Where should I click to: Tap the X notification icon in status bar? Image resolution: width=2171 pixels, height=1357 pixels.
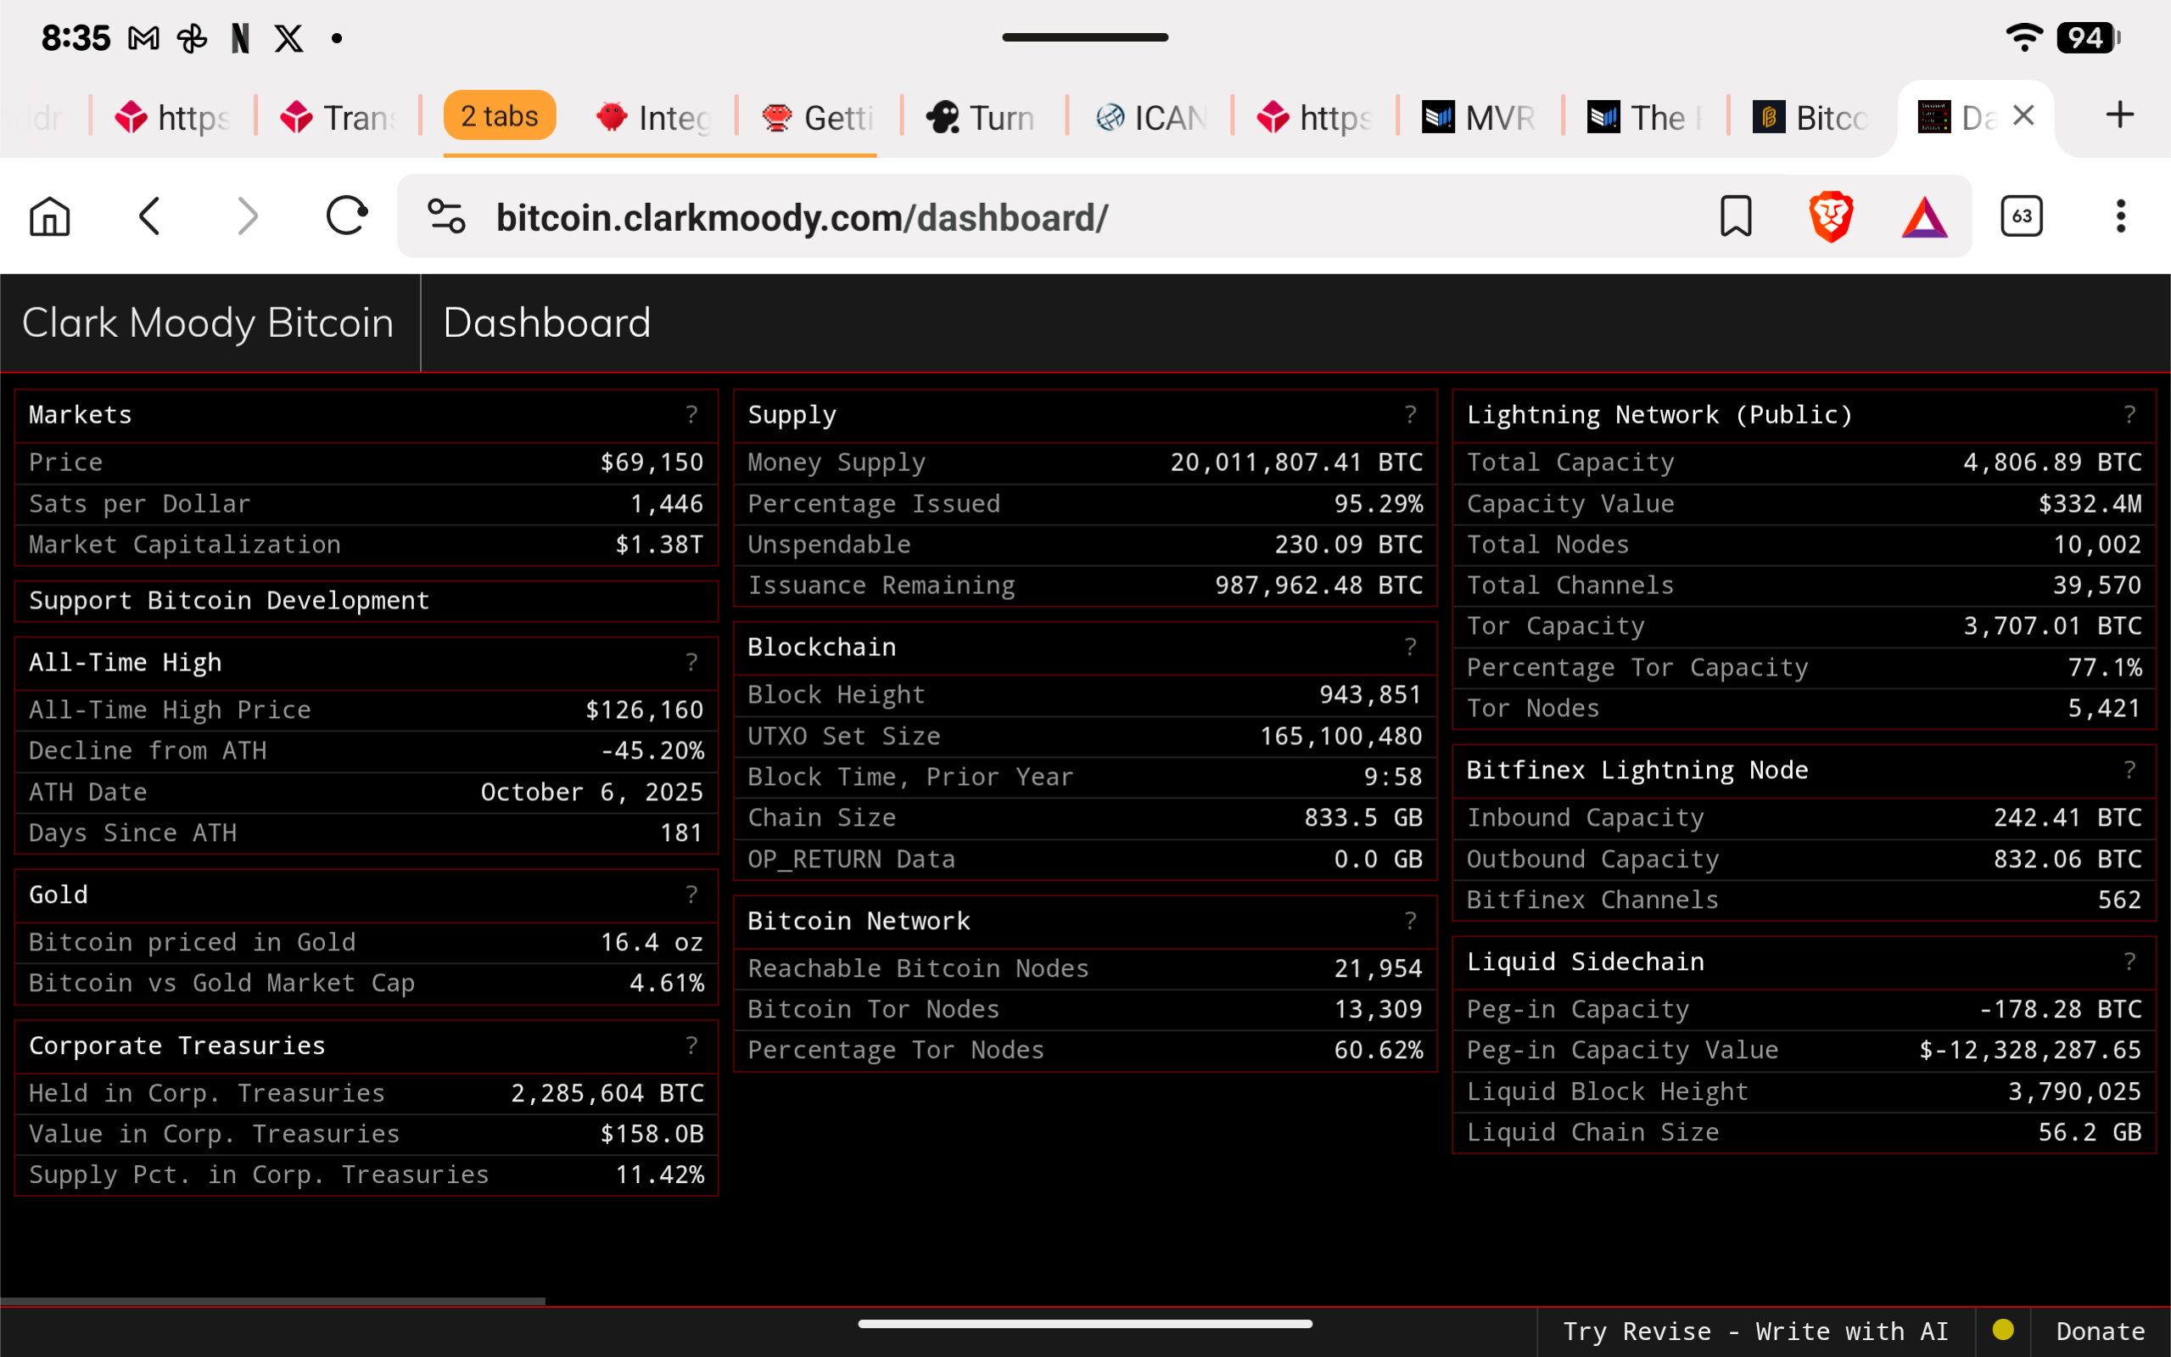(288, 38)
